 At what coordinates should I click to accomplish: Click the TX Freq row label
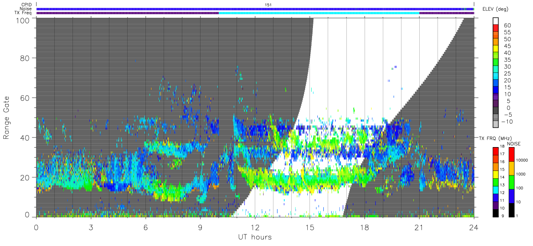(23, 13)
